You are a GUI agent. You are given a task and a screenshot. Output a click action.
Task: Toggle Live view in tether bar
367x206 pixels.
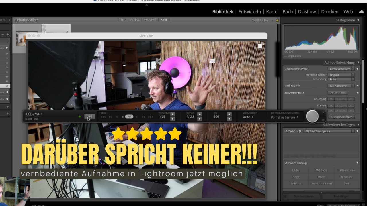89,116
